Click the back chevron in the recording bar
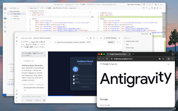Image resolution: width=178 pixels, height=111 pixels. (51, 42)
